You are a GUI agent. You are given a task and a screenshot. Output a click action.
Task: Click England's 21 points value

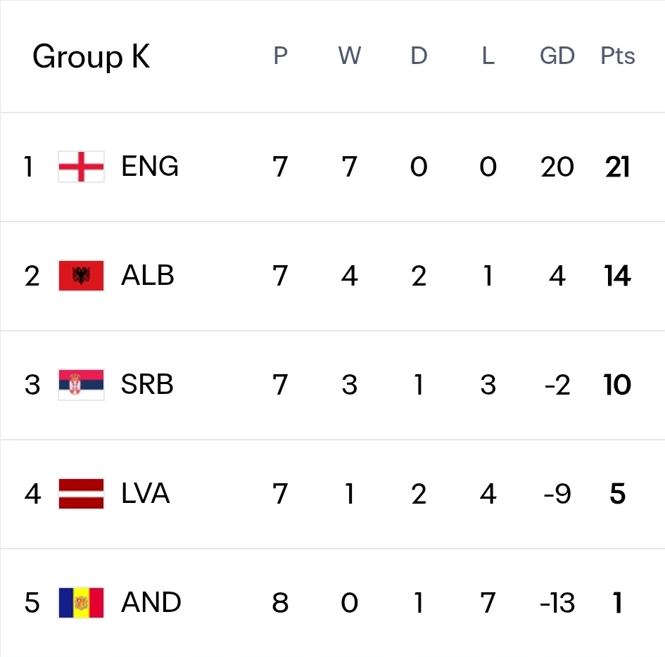[x=618, y=167]
